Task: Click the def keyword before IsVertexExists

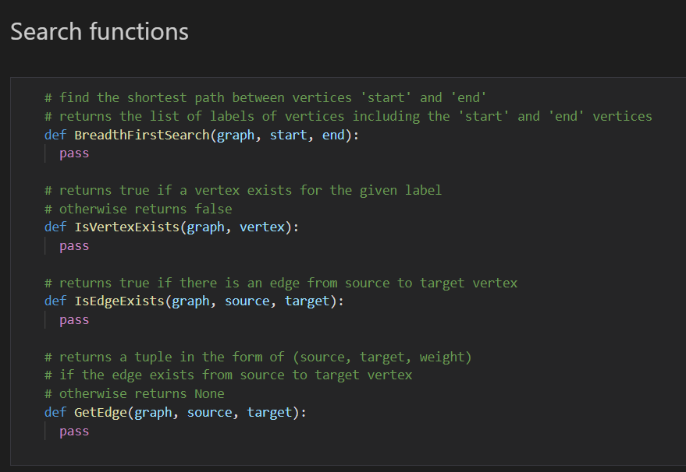Action: point(55,227)
